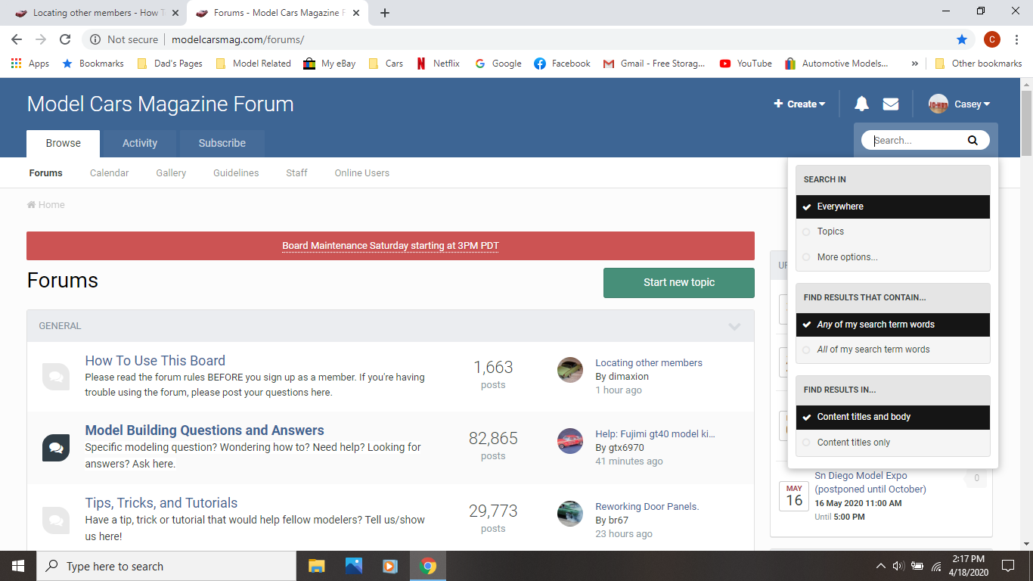Open the Facebook bookmark
This screenshot has height=581, width=1033.
[x=563, y=64]
